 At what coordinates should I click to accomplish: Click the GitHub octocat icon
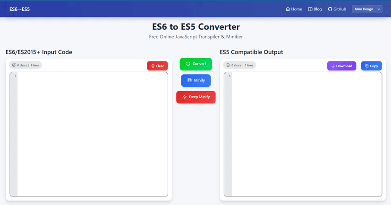(x=330, y=9)
